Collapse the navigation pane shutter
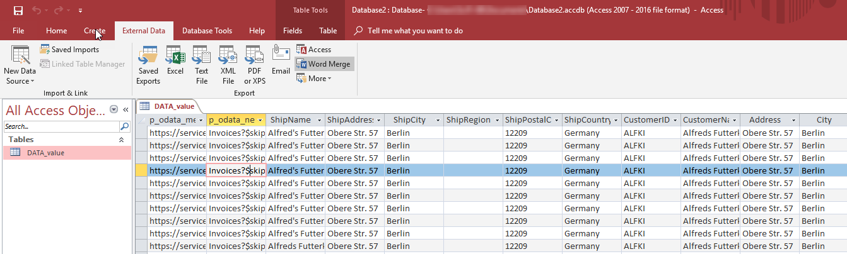The height and width of the screenshot is (254, 847). coord(126,109)
